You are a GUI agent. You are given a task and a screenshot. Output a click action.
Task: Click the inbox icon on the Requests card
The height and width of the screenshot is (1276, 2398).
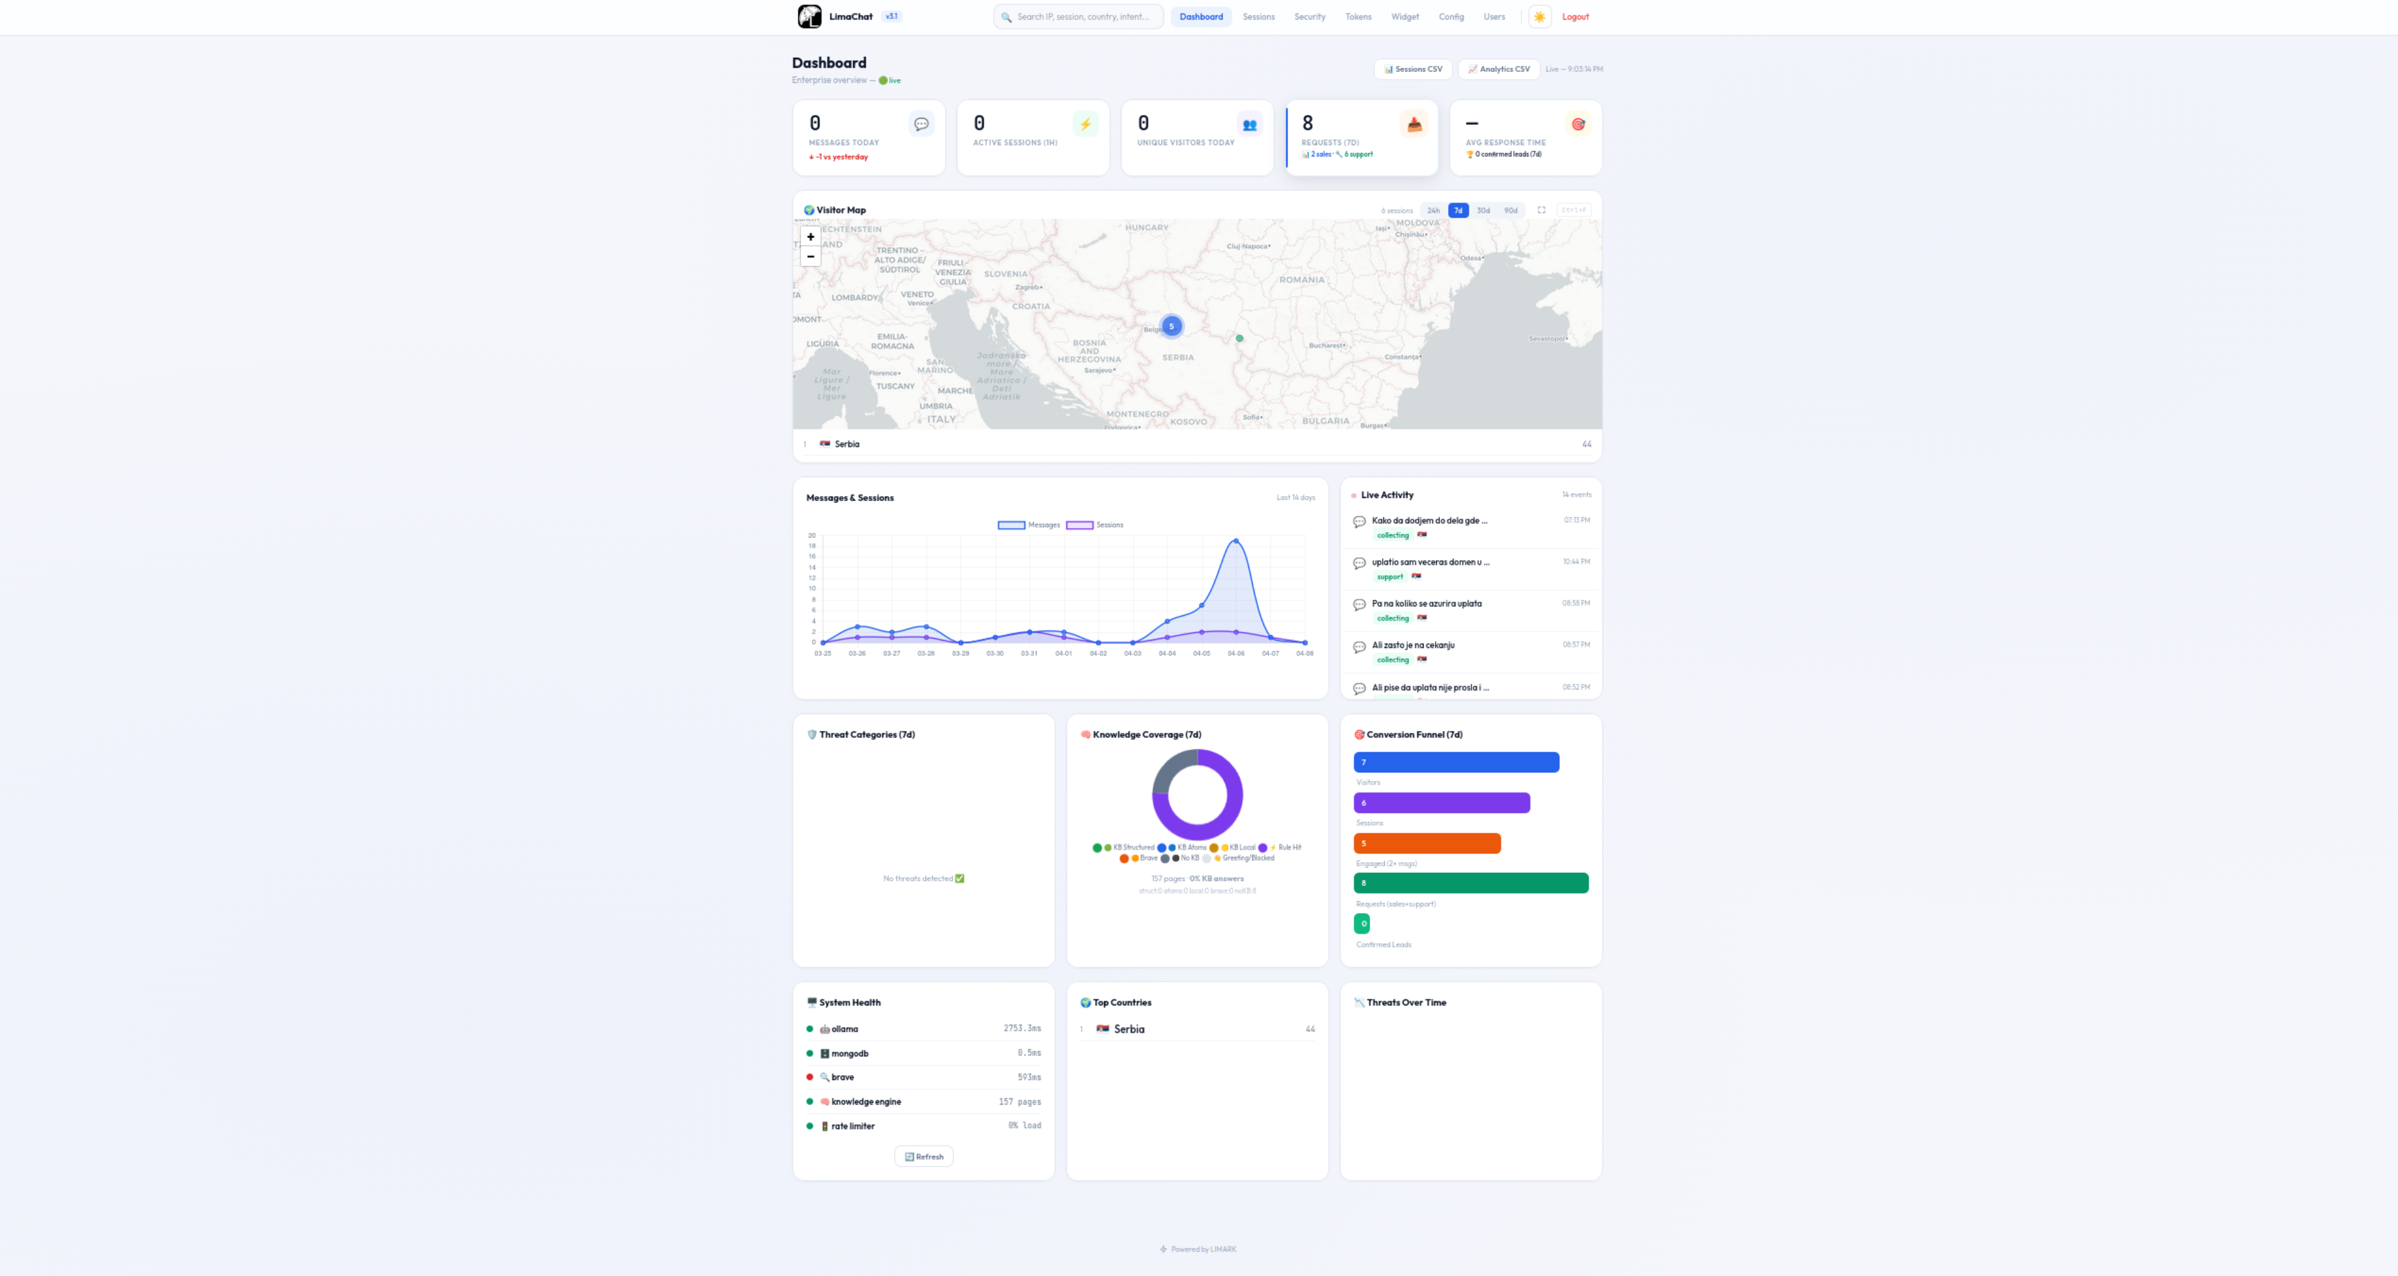(x=1413, y=124)
